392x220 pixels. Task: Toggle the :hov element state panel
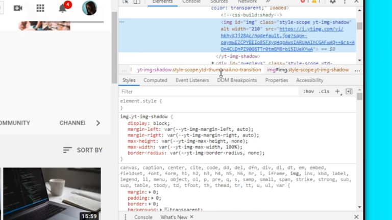click(308, 92)
